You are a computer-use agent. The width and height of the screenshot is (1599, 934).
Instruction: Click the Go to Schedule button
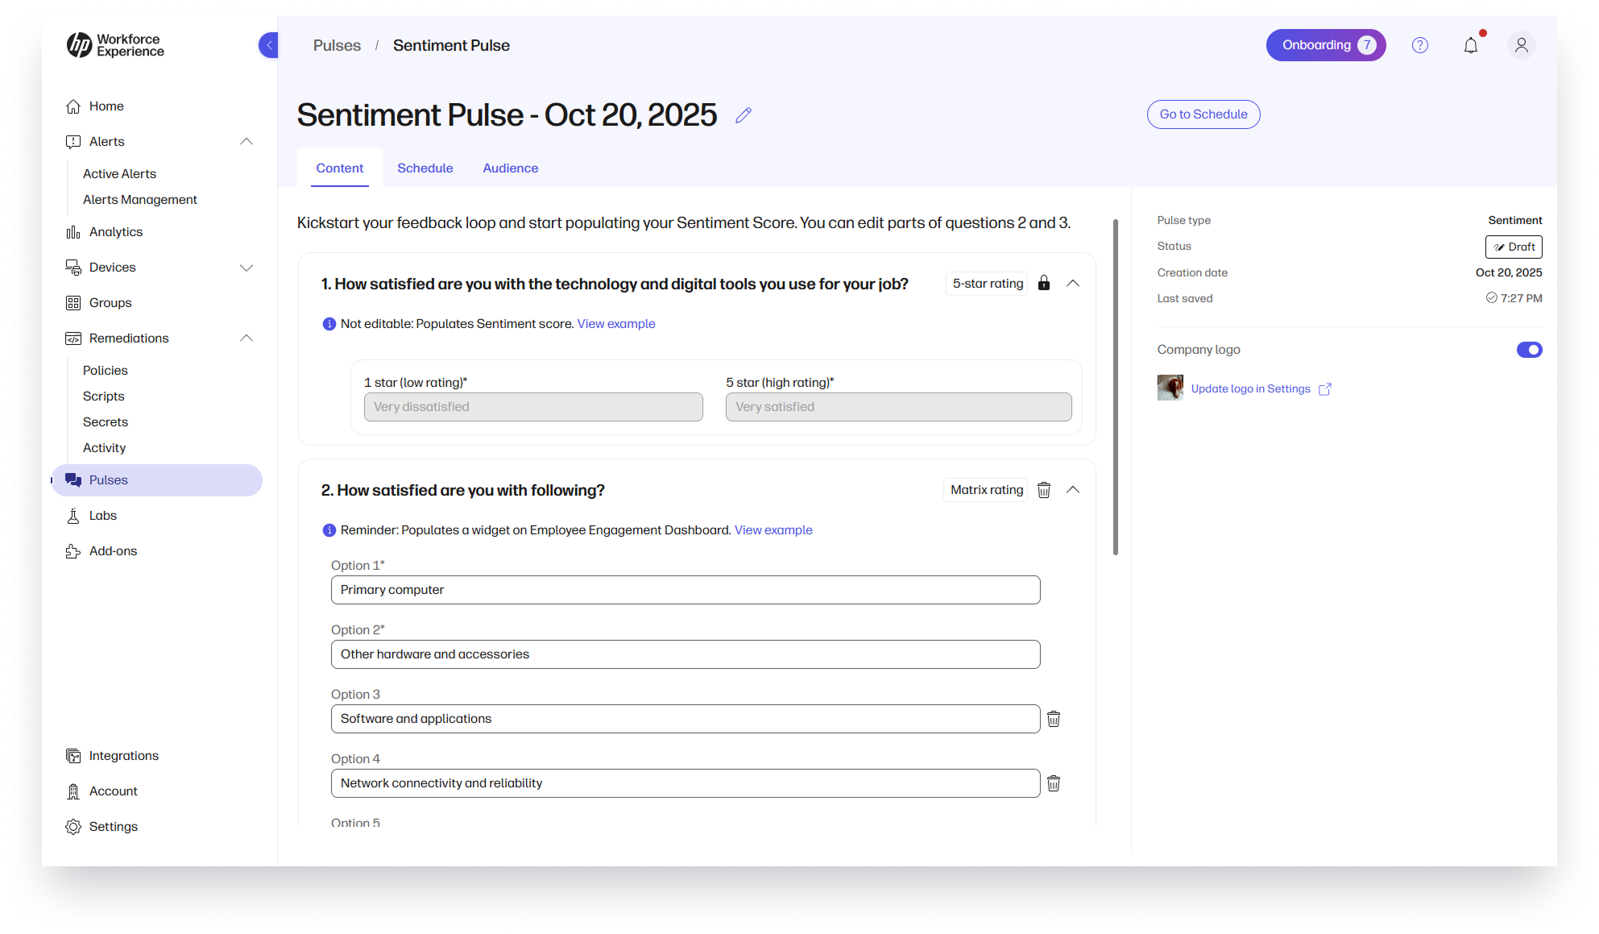[1203, 114]
